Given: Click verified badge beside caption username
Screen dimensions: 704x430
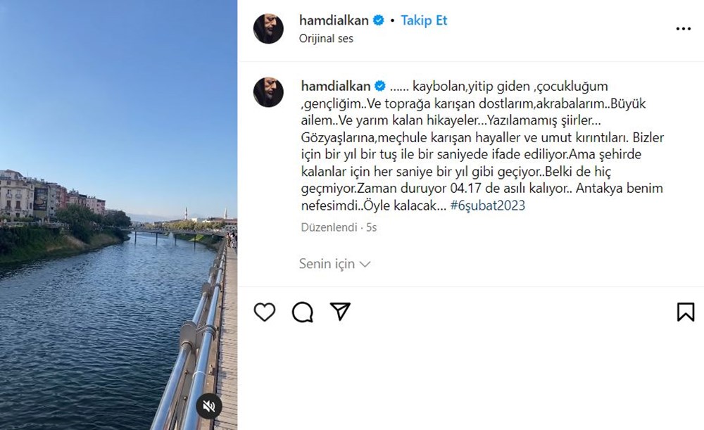Looking at the screenshot, I should pos(380,86).
